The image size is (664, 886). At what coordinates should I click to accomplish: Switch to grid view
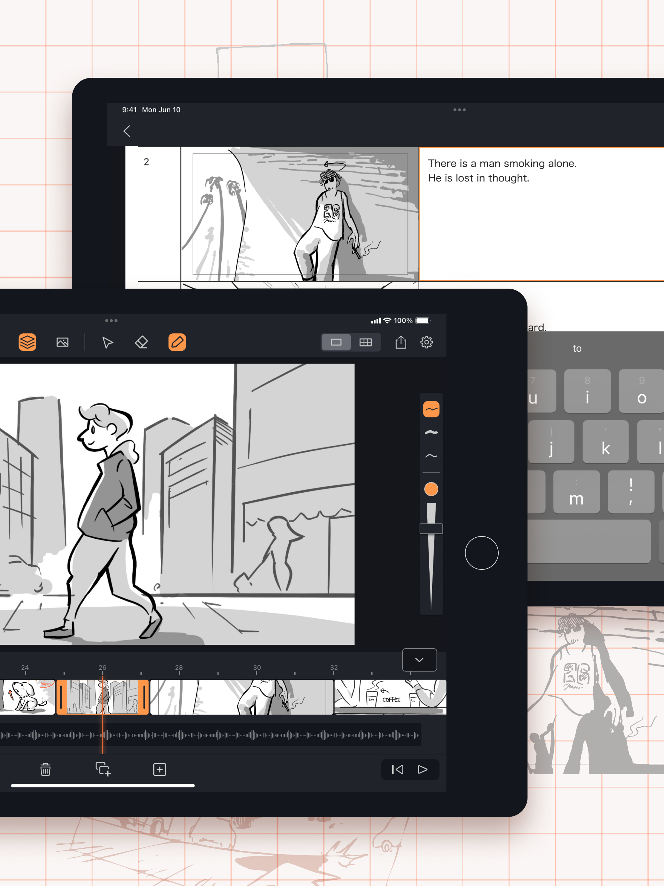pyautogui.click(x=365, y=342)
